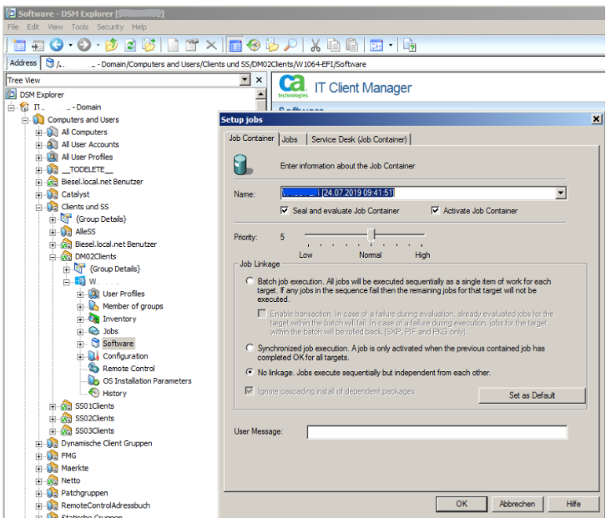This screenshot has width=611, height=523.
Task: Select OS Installation Parameters node
Action: pyautogui.click(x=147, y=381)
